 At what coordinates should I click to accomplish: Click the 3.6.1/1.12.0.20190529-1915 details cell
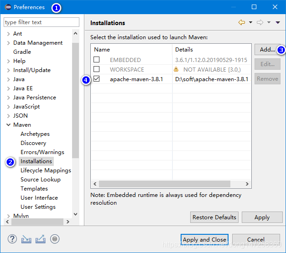pos(211,60)
